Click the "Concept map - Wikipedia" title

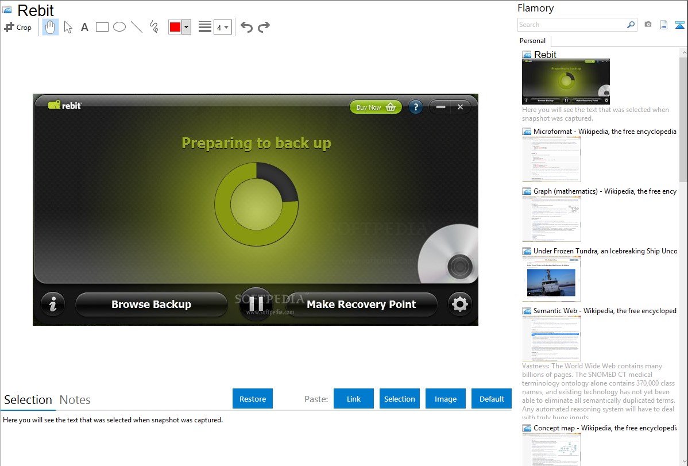(x=605, y=428)
